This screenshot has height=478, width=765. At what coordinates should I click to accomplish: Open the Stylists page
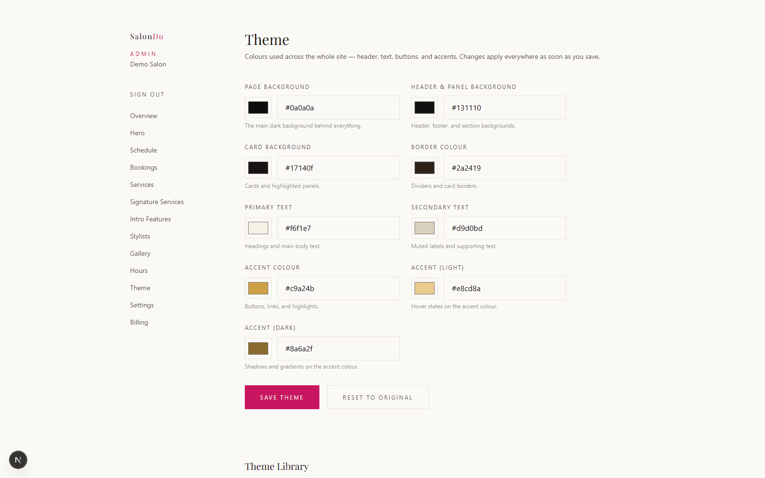coord(140,236)
